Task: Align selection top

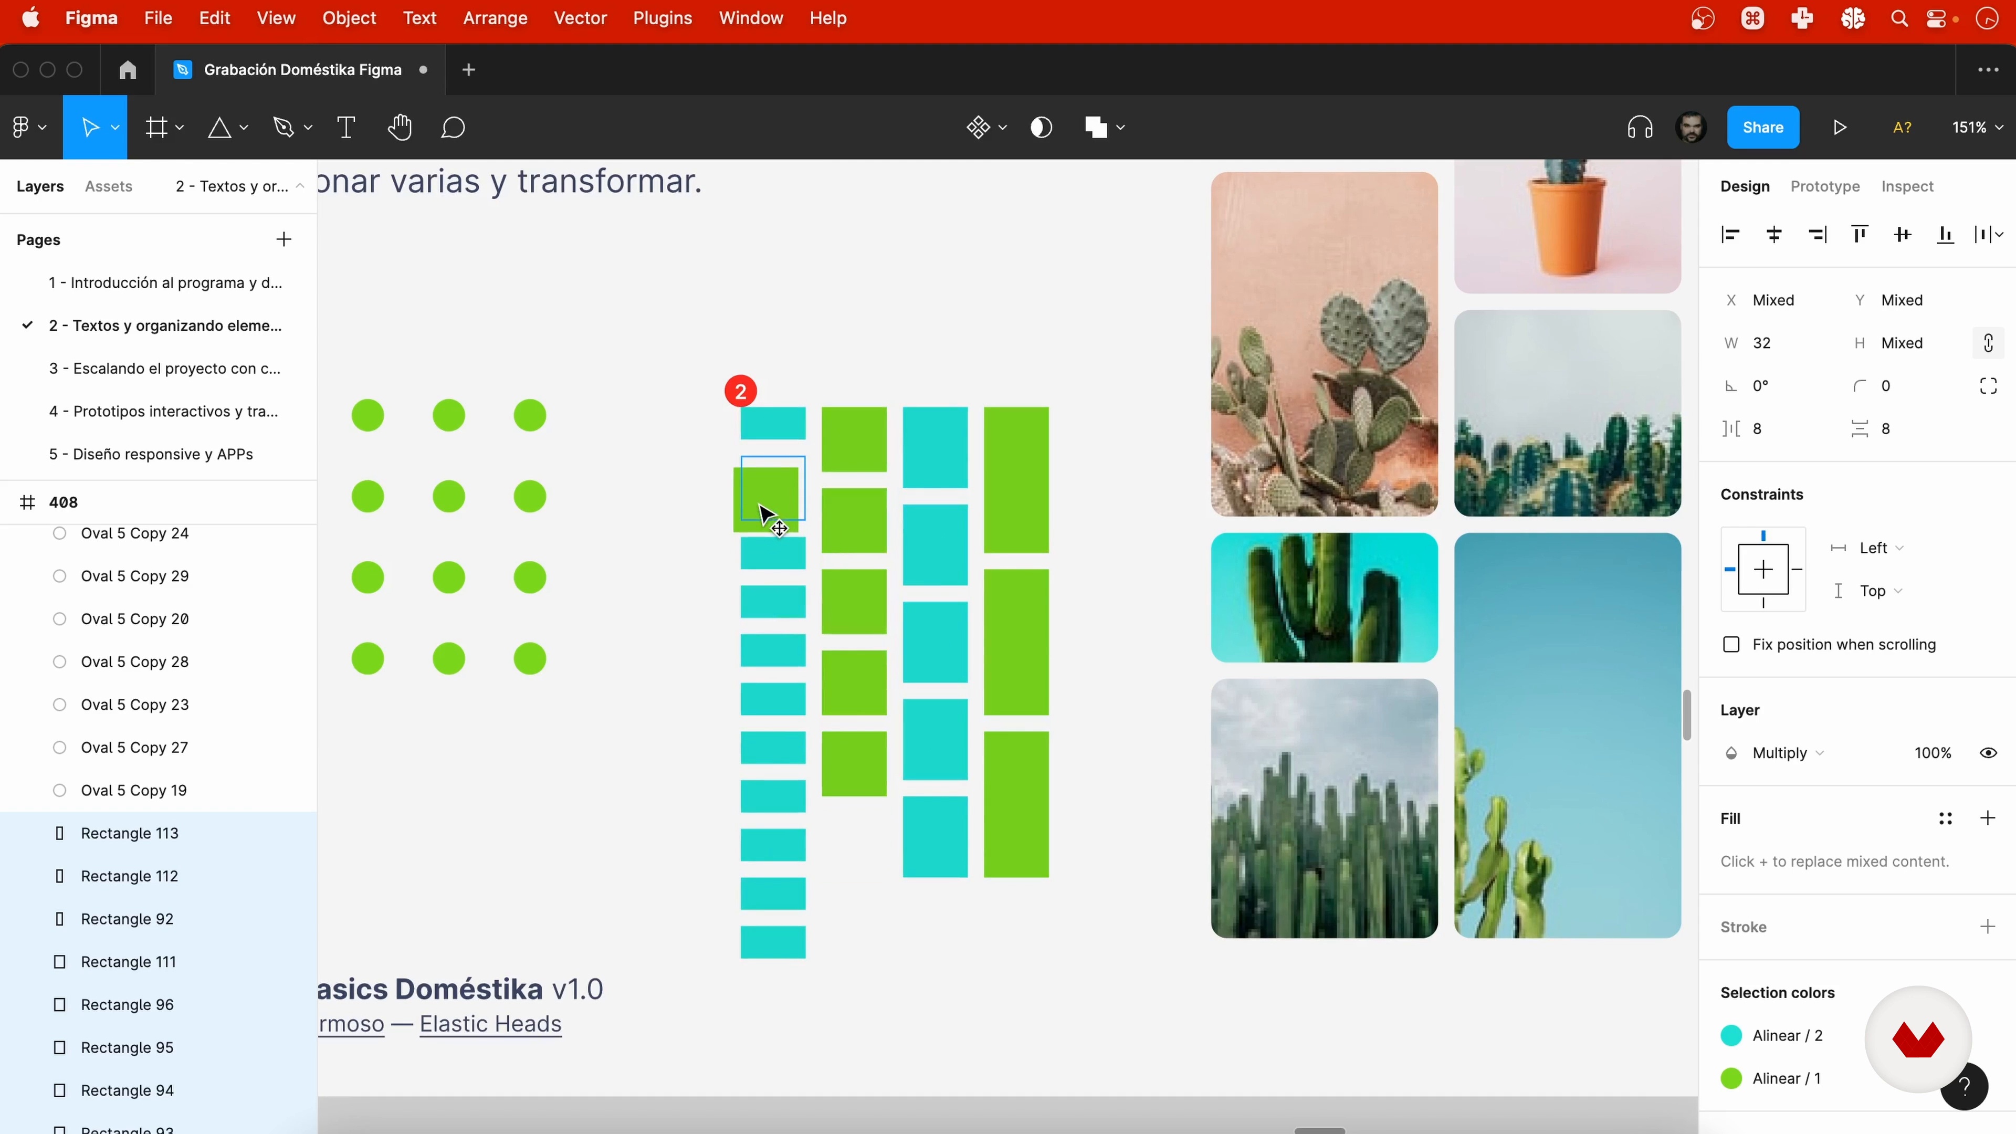Action: coord(1860,235)
